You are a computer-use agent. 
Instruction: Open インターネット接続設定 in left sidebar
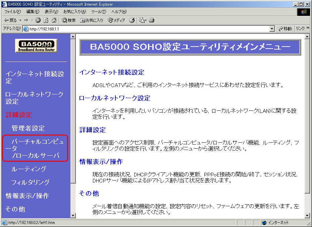(x=35, y=77)
